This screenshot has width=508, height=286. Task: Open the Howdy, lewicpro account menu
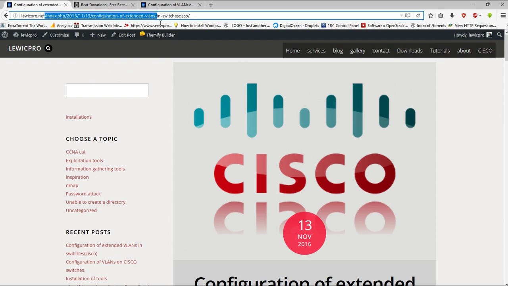[473, 35]
